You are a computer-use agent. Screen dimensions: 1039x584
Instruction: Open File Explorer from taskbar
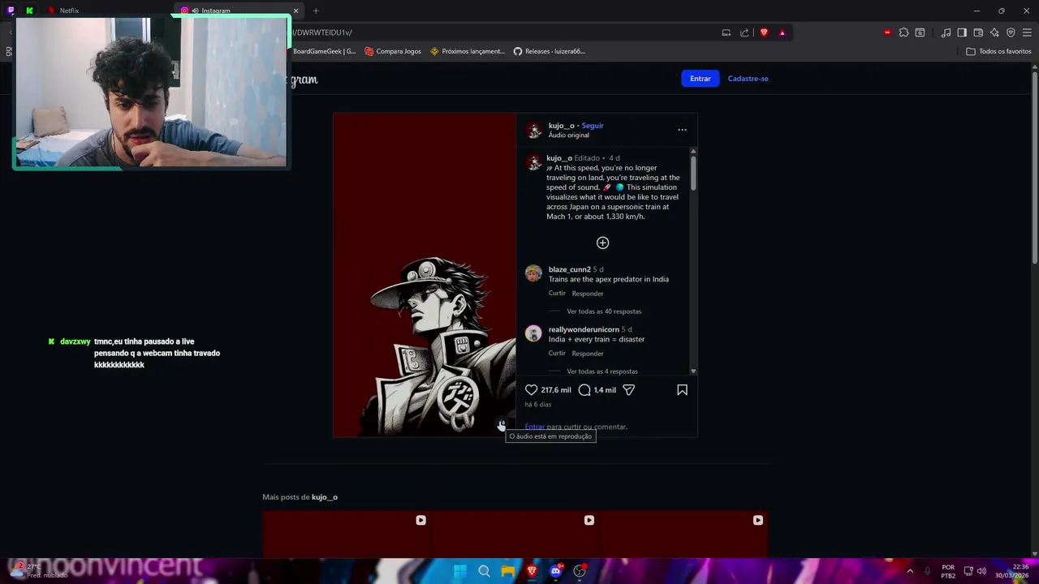tap(507, 571)
